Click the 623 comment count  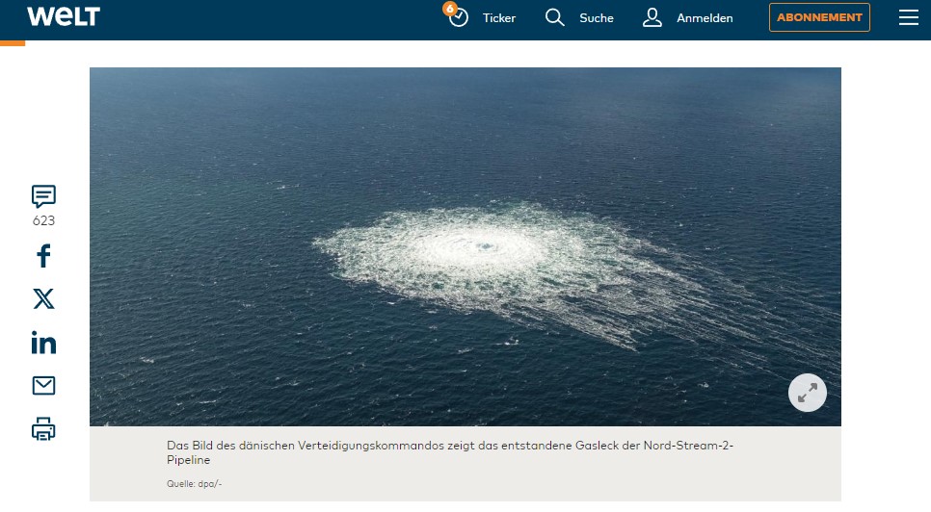point(43,220)
